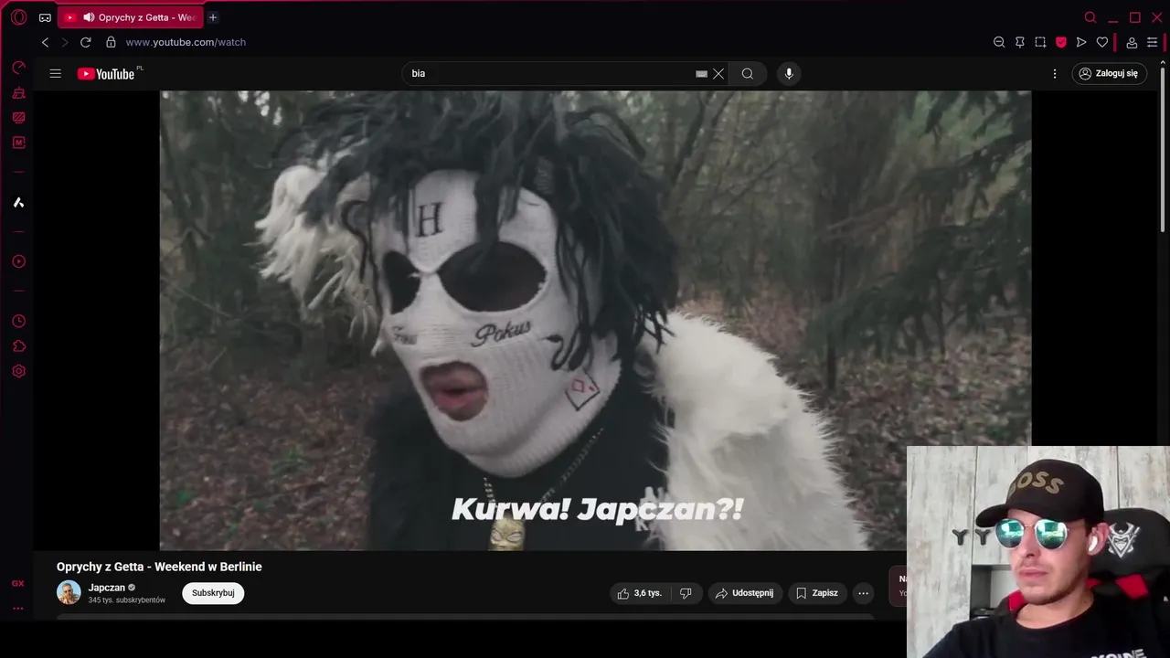Open GX Cleaner sidebar icon

pyautogui.click(x=18, y=93)
